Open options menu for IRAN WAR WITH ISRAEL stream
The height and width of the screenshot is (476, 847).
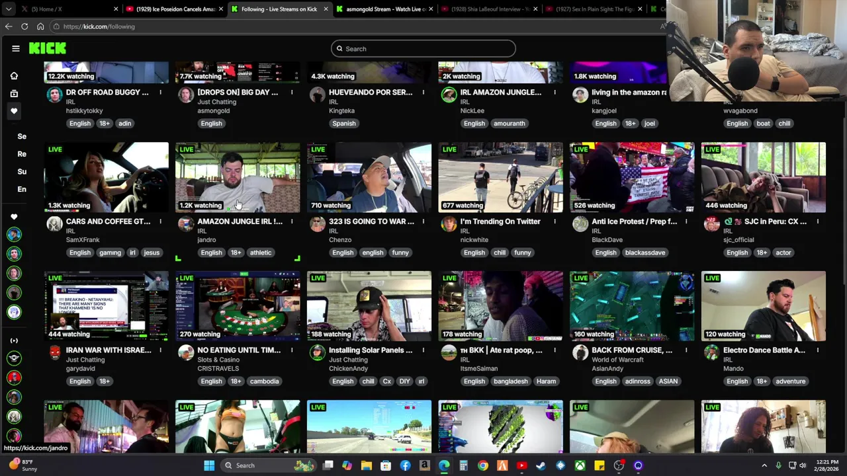(x=160, y=350)
